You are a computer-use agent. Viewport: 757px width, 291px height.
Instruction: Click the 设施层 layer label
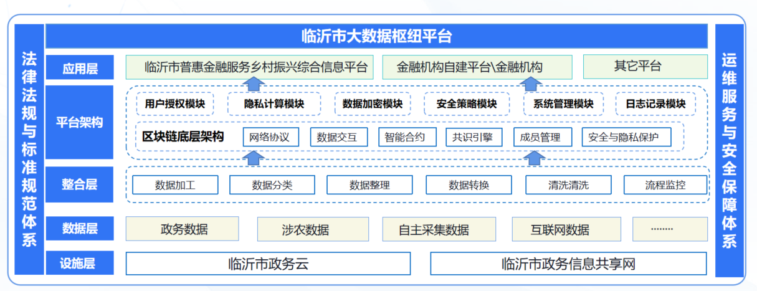tap(80, 263)
